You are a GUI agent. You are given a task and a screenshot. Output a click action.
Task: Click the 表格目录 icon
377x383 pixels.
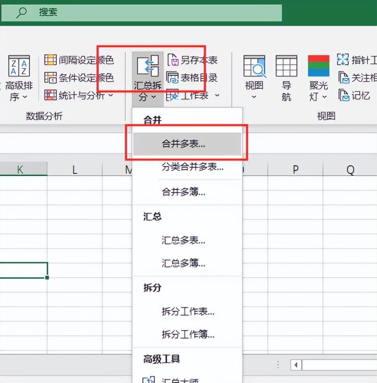172,77
